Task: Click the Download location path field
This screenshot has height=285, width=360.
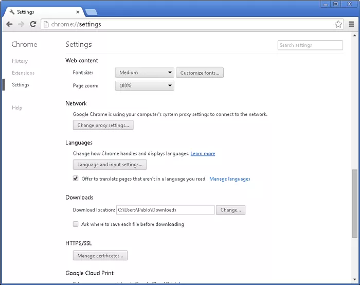Action: click(x=165, y=210)
